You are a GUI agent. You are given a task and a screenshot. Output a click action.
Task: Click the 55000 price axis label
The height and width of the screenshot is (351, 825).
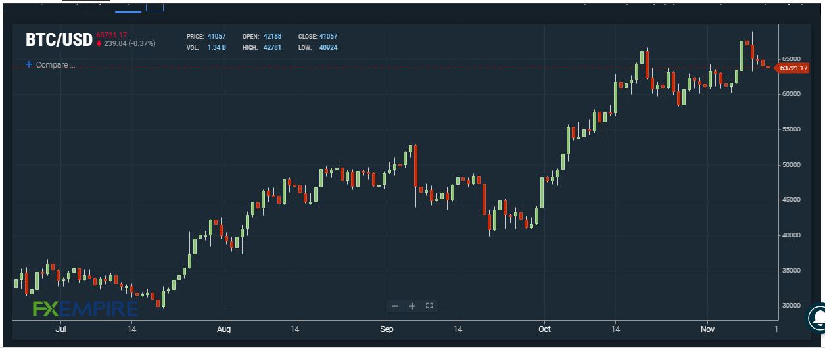pos(791,129)
